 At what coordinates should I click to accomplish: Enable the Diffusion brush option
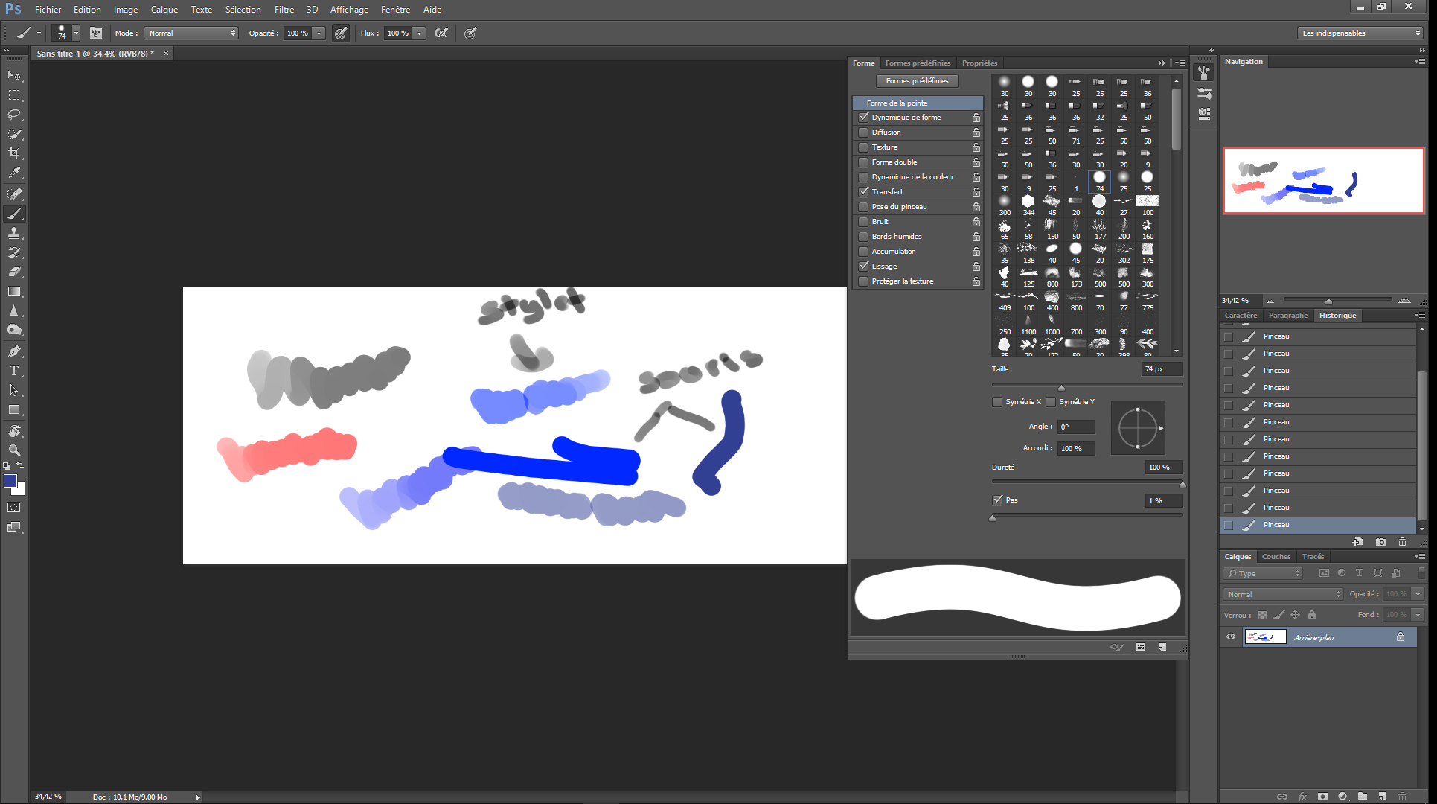click(863, 133)
